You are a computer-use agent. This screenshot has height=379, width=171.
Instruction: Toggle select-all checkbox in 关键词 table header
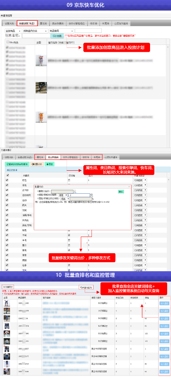tap(7, 175)
